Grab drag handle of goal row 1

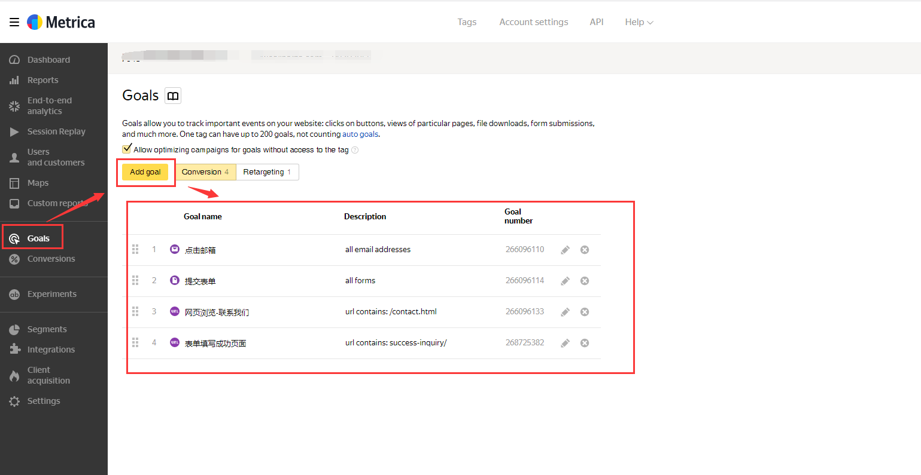point(135,249)
